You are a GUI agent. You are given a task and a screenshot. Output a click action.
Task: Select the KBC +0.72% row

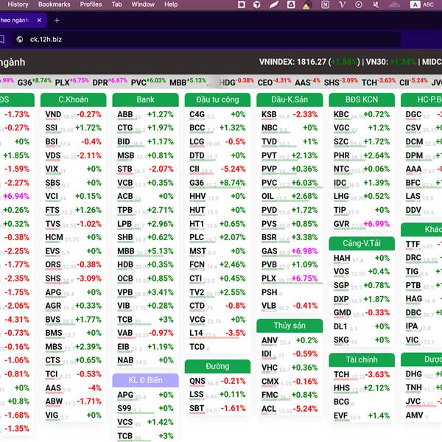click(x=362, y=114)
